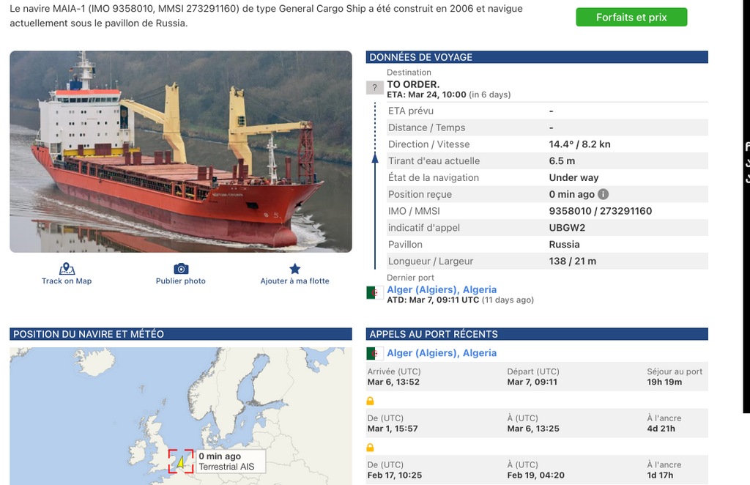Image resolution: width=750 pixels, height=485 pixels.
Task: Open Alger (Algiers) link in recent port calls
Action: coord(442,353)
